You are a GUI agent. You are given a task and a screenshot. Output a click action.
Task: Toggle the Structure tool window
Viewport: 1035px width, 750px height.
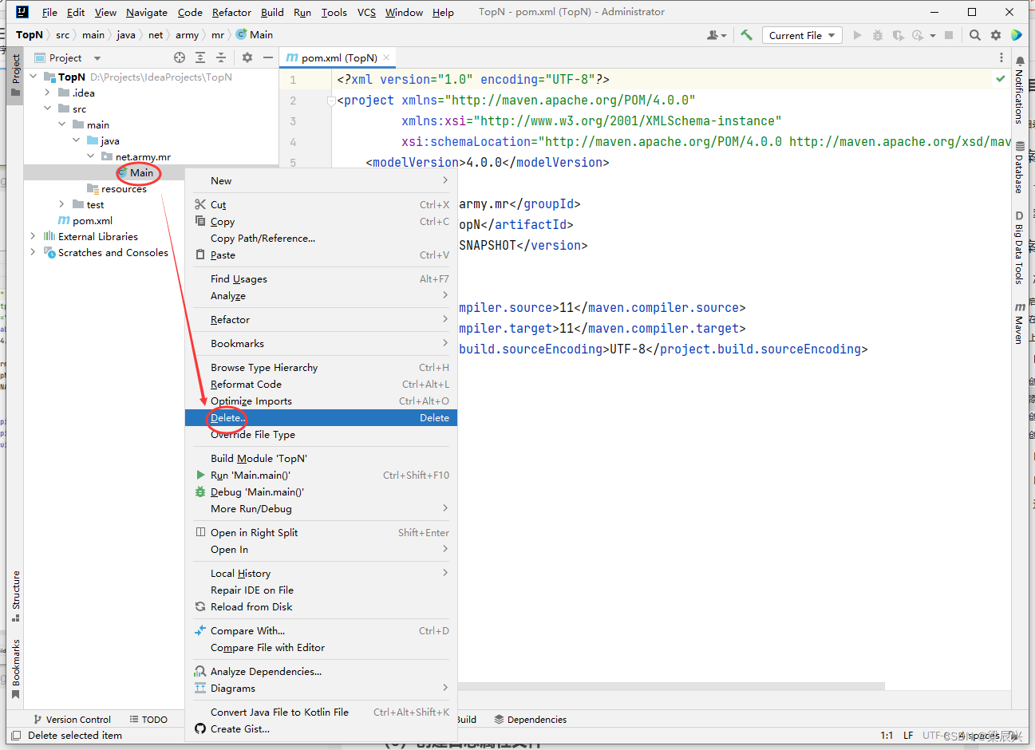tap(15, 595)
